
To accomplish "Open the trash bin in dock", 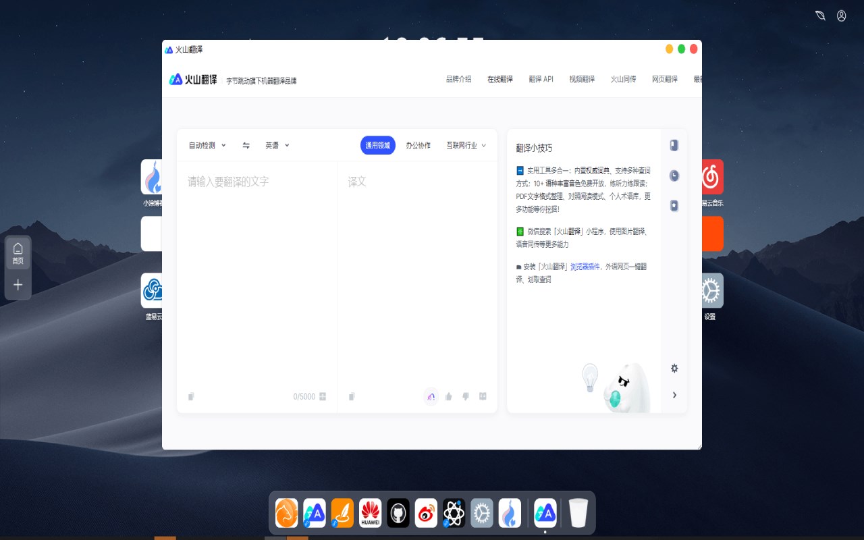I will pos(578,513).
